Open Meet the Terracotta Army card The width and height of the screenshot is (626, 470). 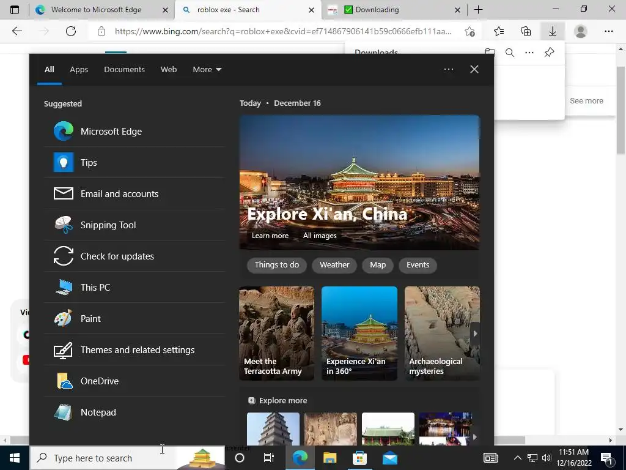tap(277, 334)
